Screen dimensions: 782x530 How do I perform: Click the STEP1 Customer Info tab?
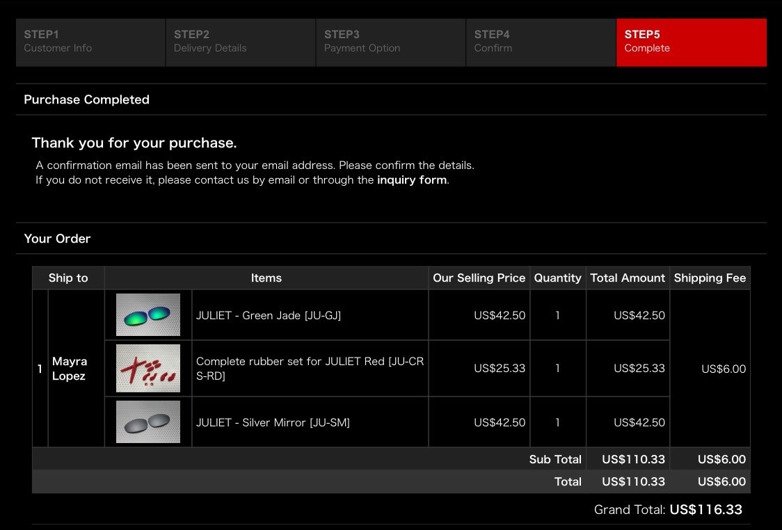pos(90,42)
